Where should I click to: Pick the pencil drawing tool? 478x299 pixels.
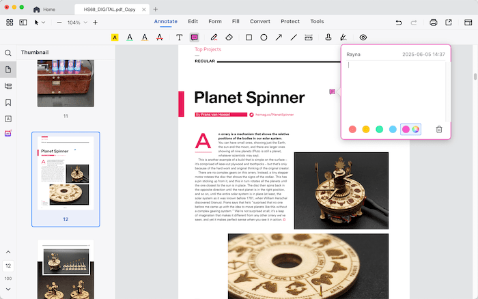pos(214,38)
